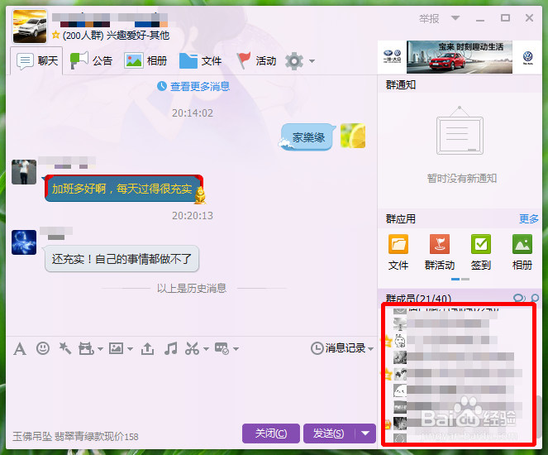Click the scorpion avatar in chat
548x455 pixels.
pyautogui.click(x=24, y=242)
